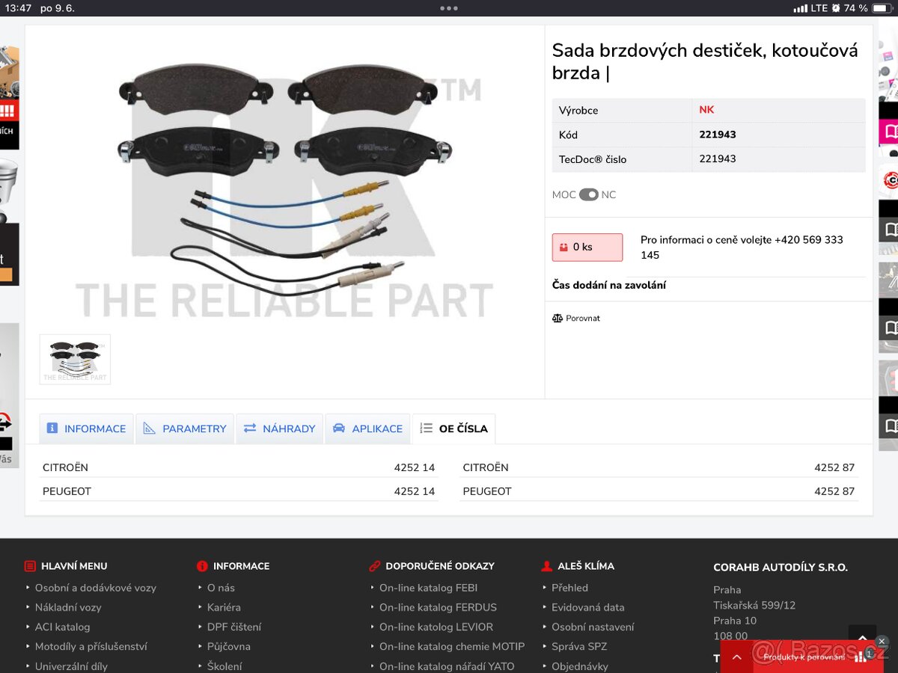Click the bar chart icon in the comparison bar

click(x=861, y=657)
